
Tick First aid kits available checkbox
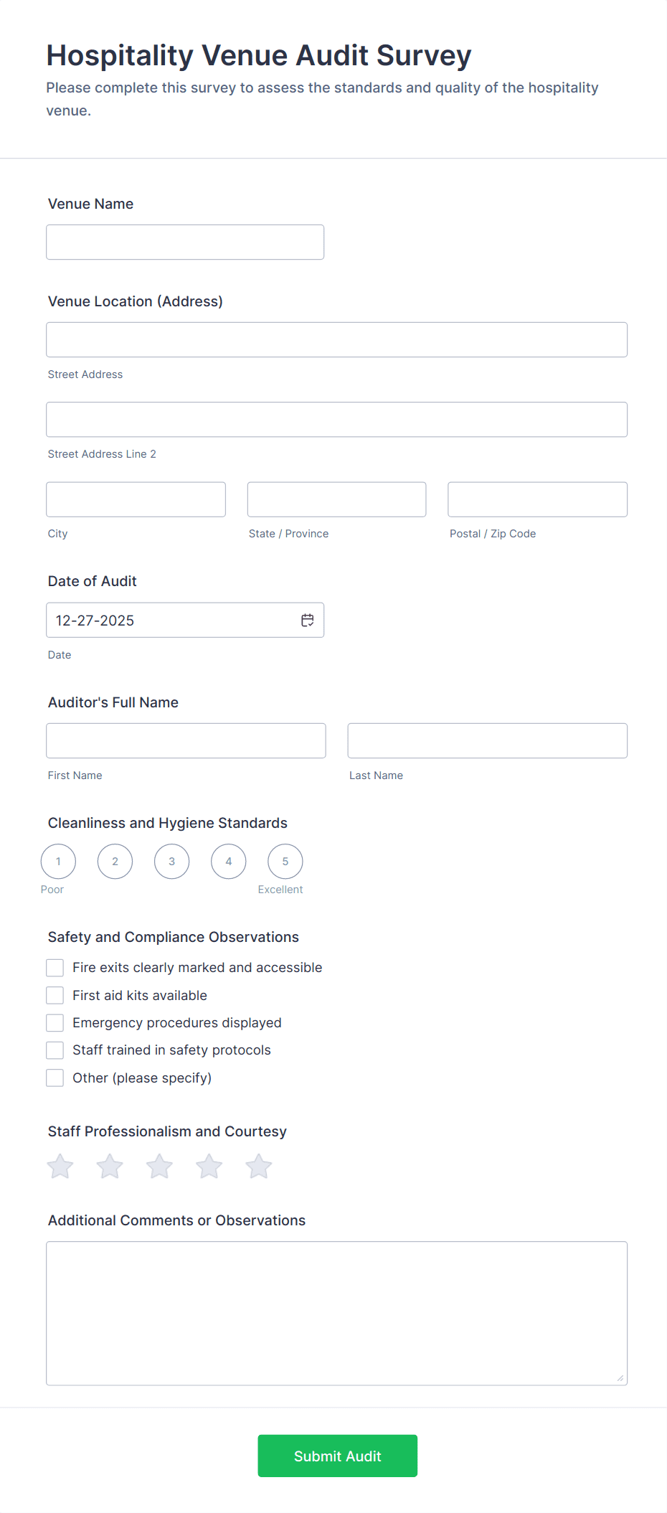tap(55, 995)
